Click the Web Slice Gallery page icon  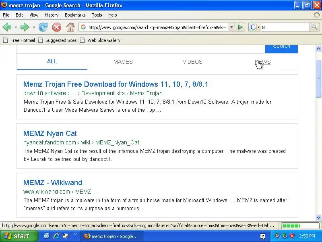83,40
